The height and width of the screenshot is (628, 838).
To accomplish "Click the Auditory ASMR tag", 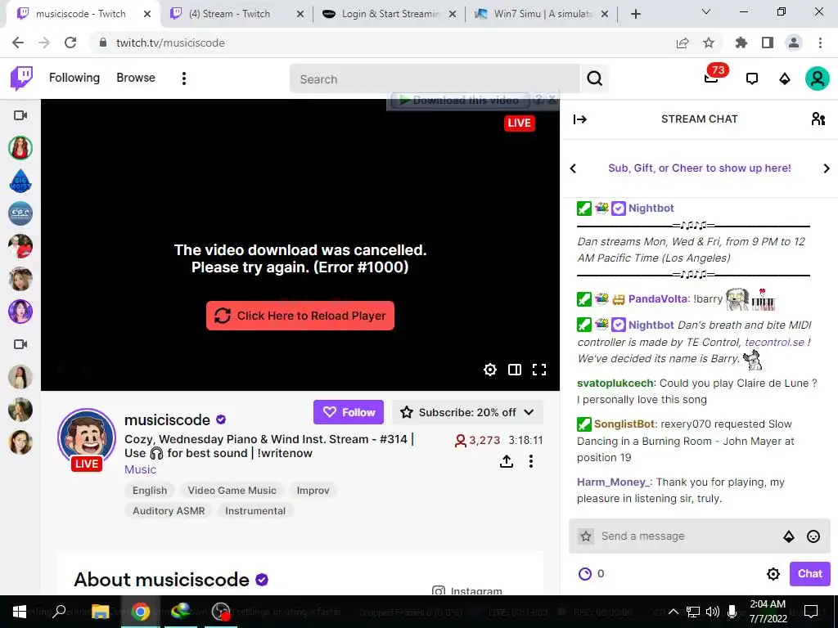I will coord(169,511).
